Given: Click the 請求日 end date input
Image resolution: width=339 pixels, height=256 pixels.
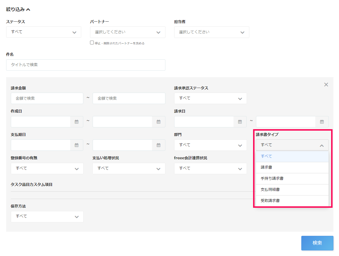Looking at the screenshot, I should [286, 122].
